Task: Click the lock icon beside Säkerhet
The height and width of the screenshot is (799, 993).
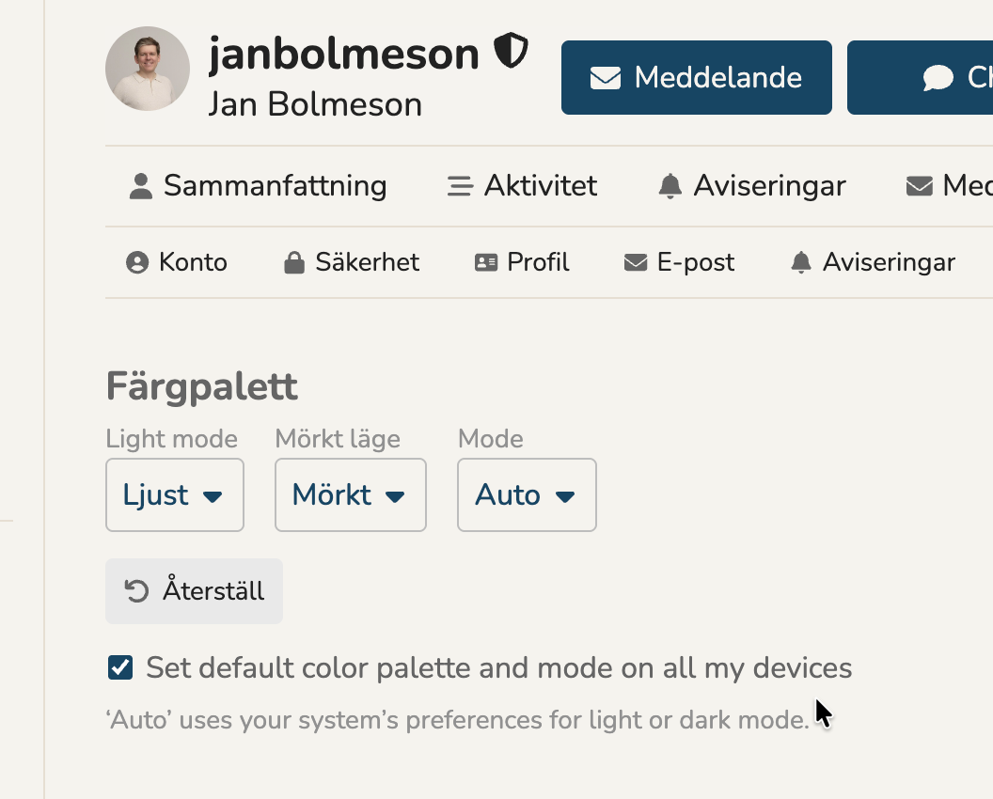Action: click(x=294, y=263)
